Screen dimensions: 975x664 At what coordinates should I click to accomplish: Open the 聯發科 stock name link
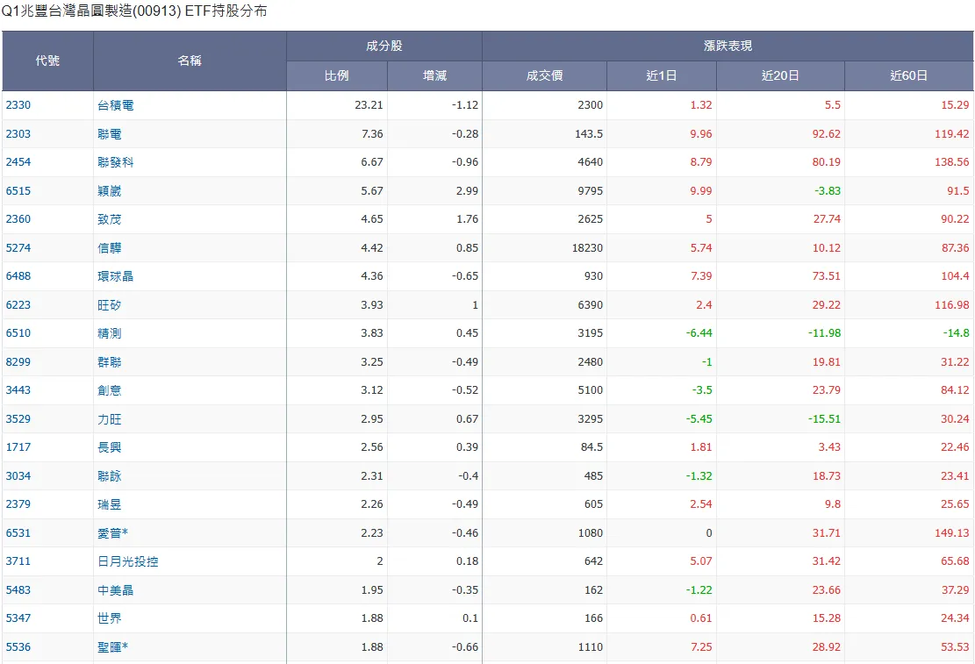[x=116, y=162]
